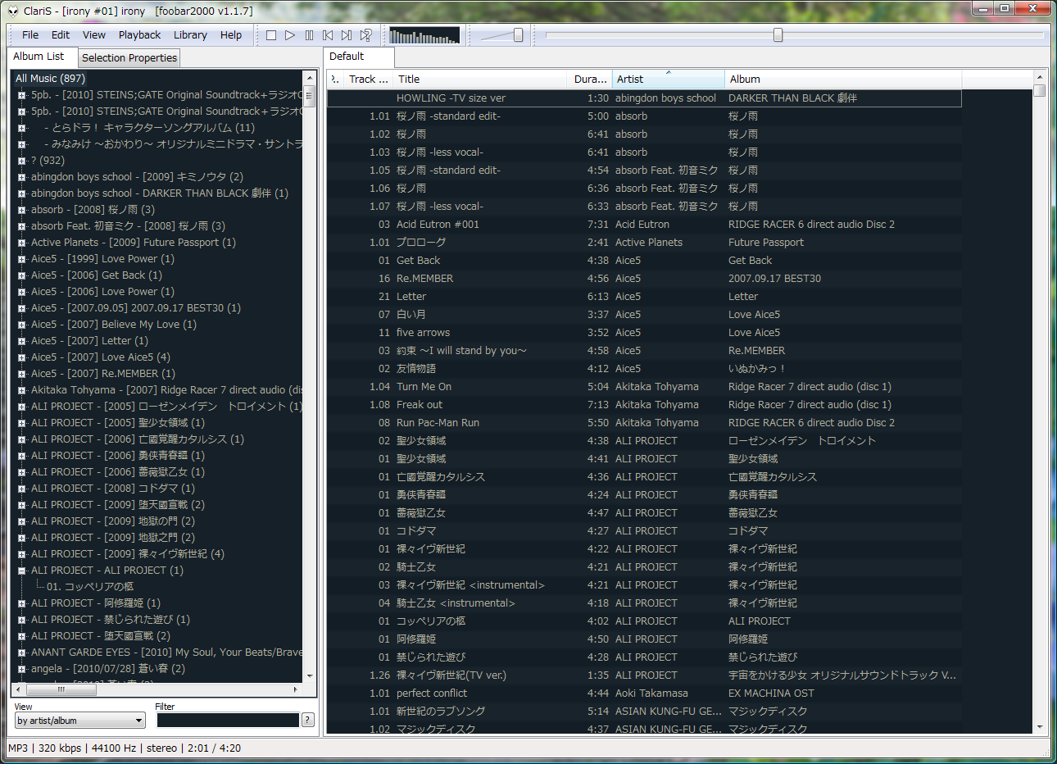1057x764 pixels.
Task: Expand ALI PROJECT [2008] コドダマ node
Action: click(22, 489)
